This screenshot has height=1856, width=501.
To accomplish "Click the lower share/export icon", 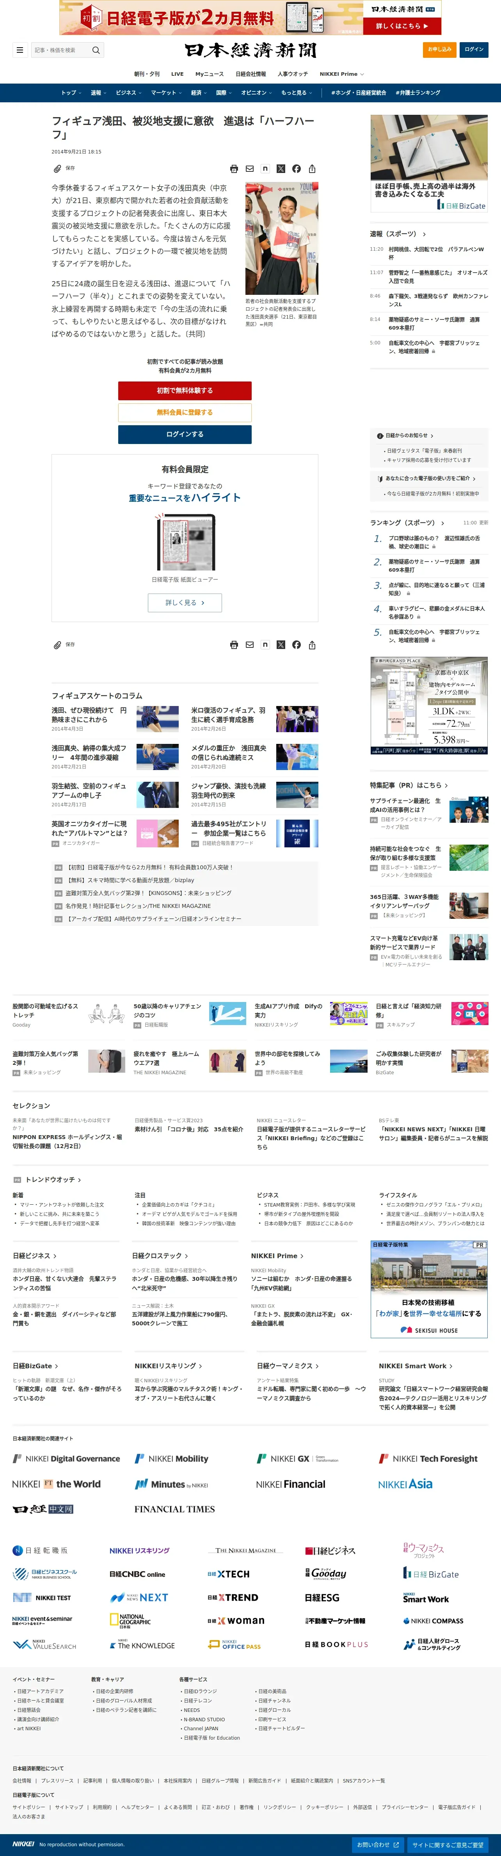I will [x=313, y=645].
